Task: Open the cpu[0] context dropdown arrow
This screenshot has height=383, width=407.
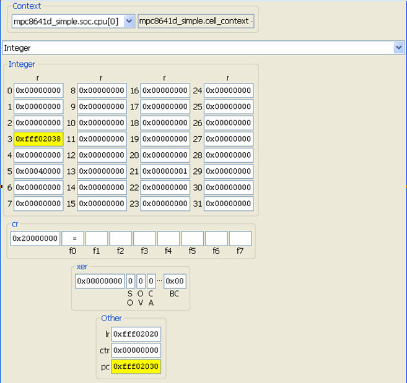Action: click(129, 21)
